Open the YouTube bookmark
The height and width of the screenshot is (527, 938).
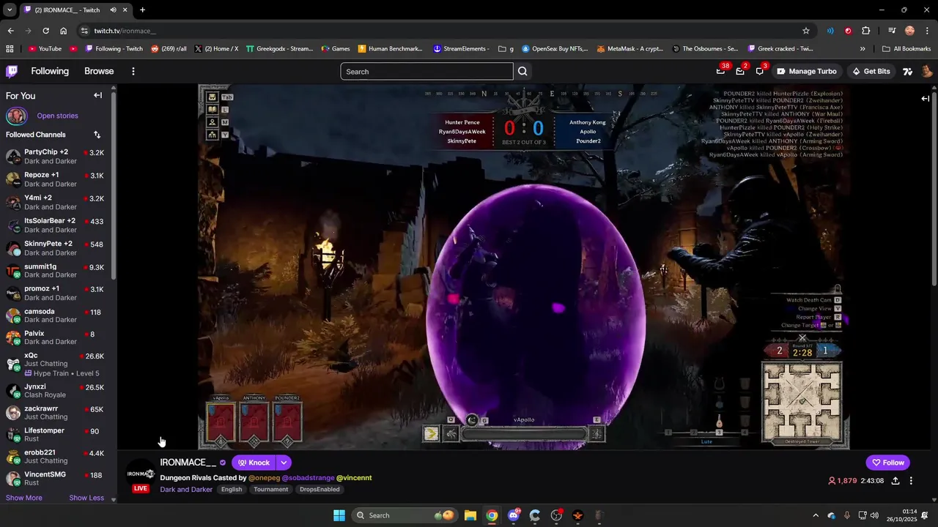coord(44,48)
